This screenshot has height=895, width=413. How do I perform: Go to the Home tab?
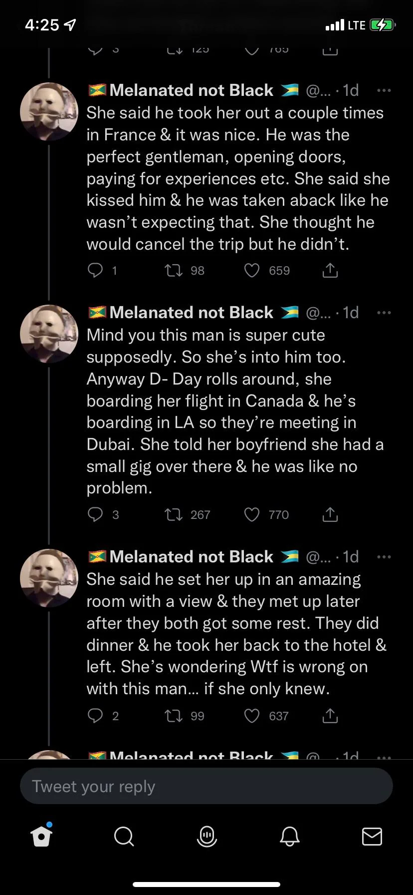click(41, 836)
